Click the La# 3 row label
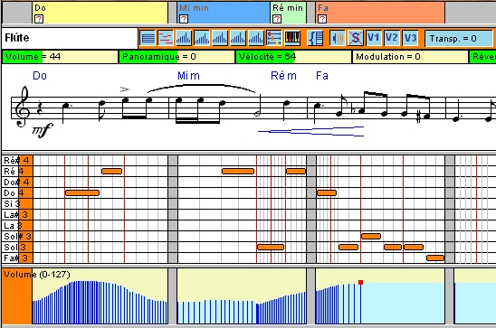Viewport: 496px width, 328px height. (x=17, y=215)
